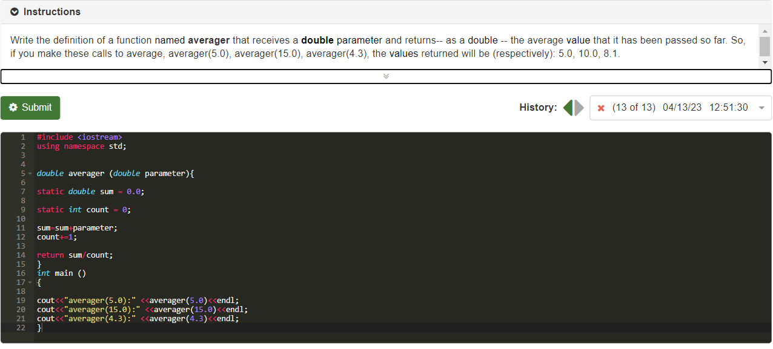
Task: Fold the main function block at line 17
Action: coord(29,282)
